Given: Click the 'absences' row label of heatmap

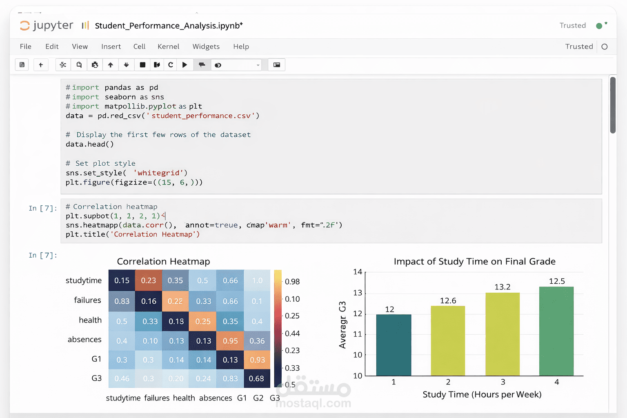Looking at the screenshot, I should 84,339.
